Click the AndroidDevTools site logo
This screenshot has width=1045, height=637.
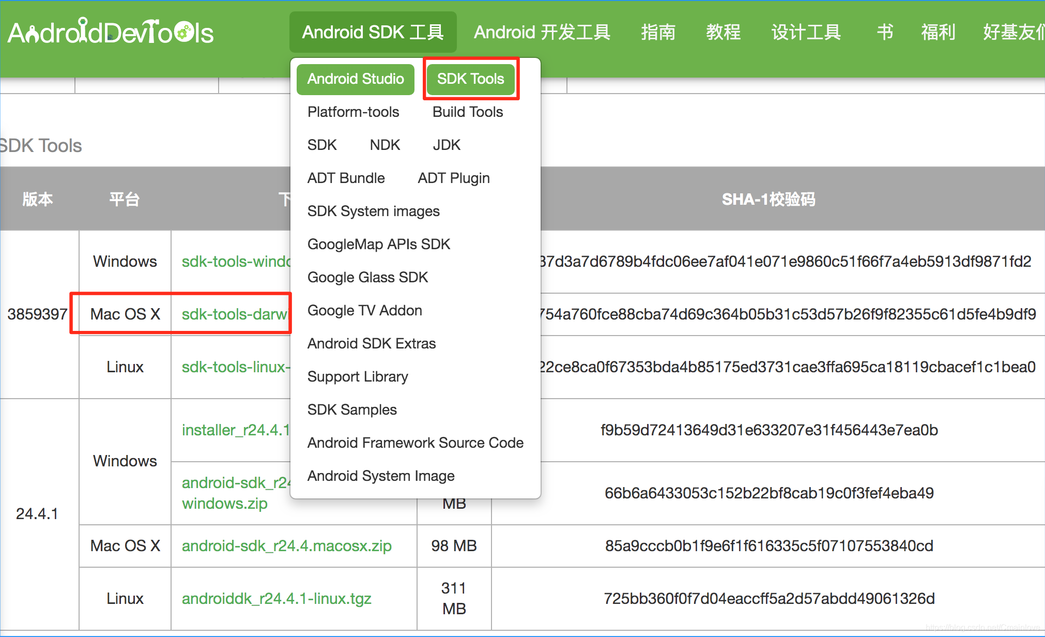[111, 32]
